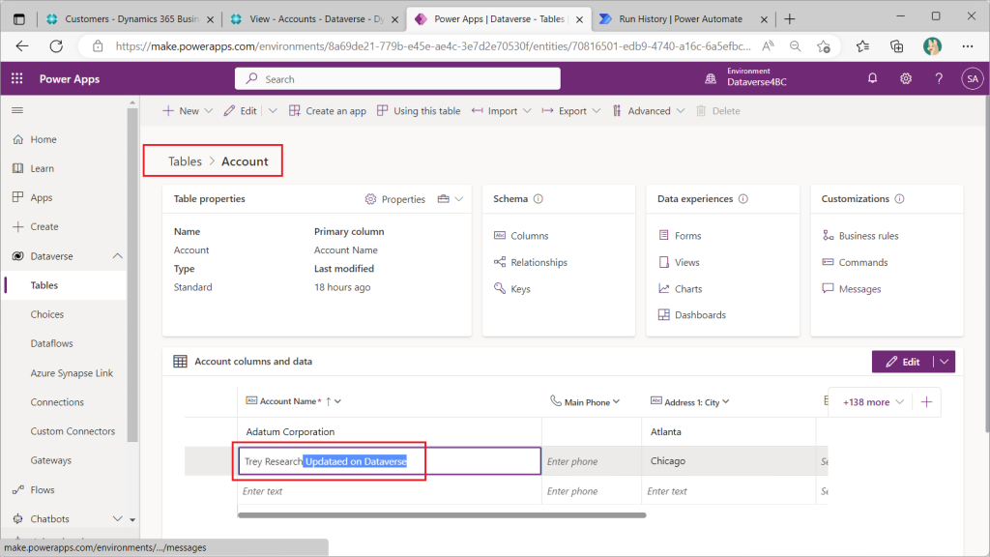Expand the table tools chevron near Properties
This screenshot has height=557, width=990.
[459, 199]
